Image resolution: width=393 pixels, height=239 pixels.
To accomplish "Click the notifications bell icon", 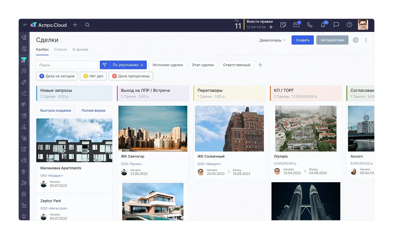I will click(x=323, y=25).
